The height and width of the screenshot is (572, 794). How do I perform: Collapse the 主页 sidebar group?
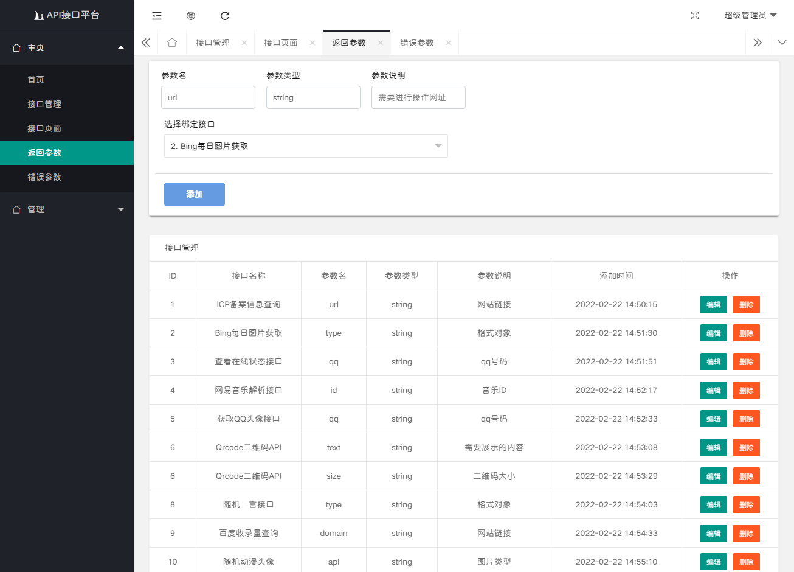click(67, 47)
